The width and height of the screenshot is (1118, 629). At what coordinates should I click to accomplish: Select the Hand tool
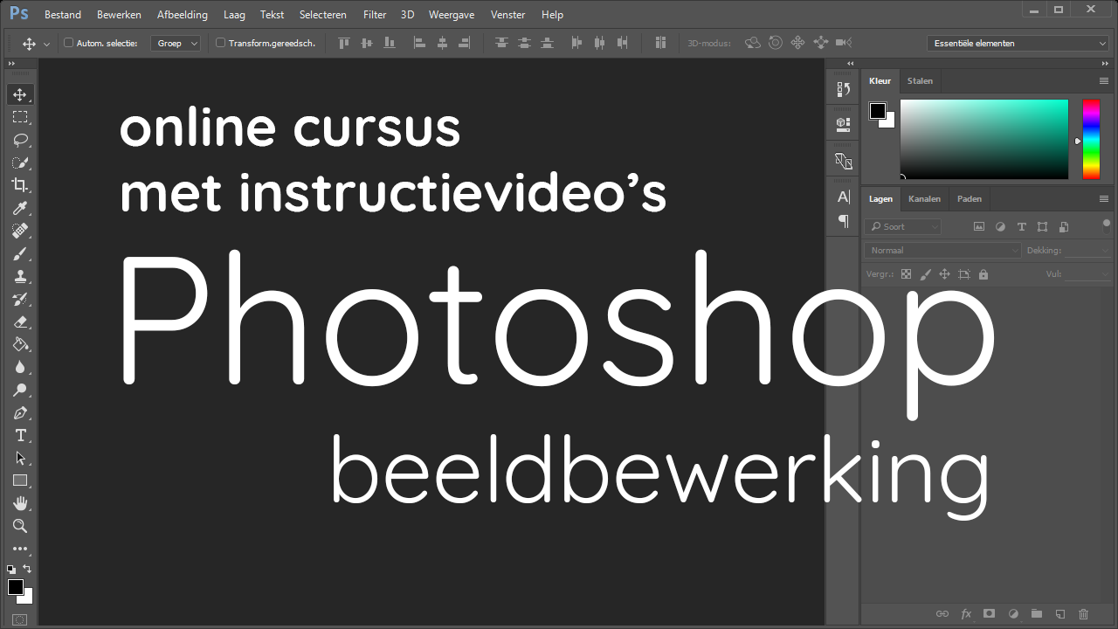click(20, 503)
